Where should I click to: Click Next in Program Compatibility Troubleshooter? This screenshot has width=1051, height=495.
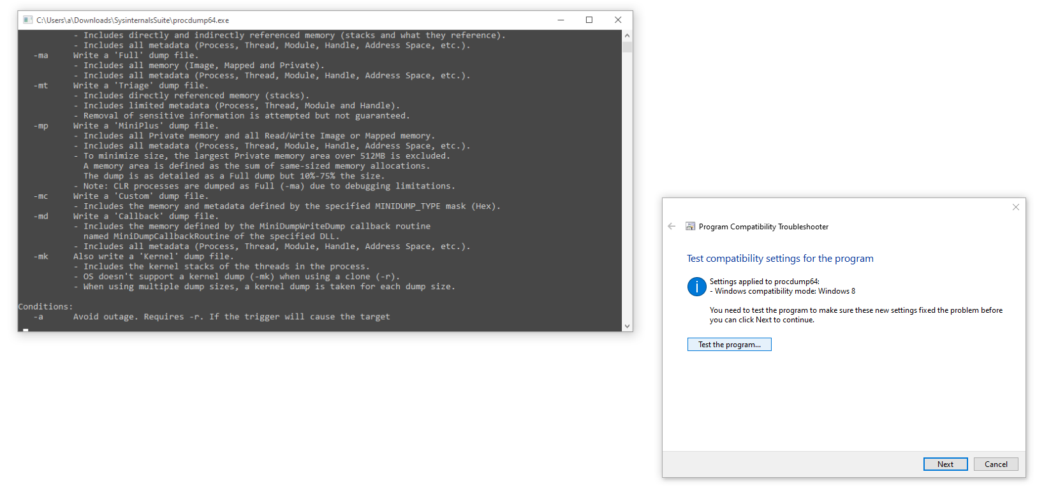click(x=945, y=464)
